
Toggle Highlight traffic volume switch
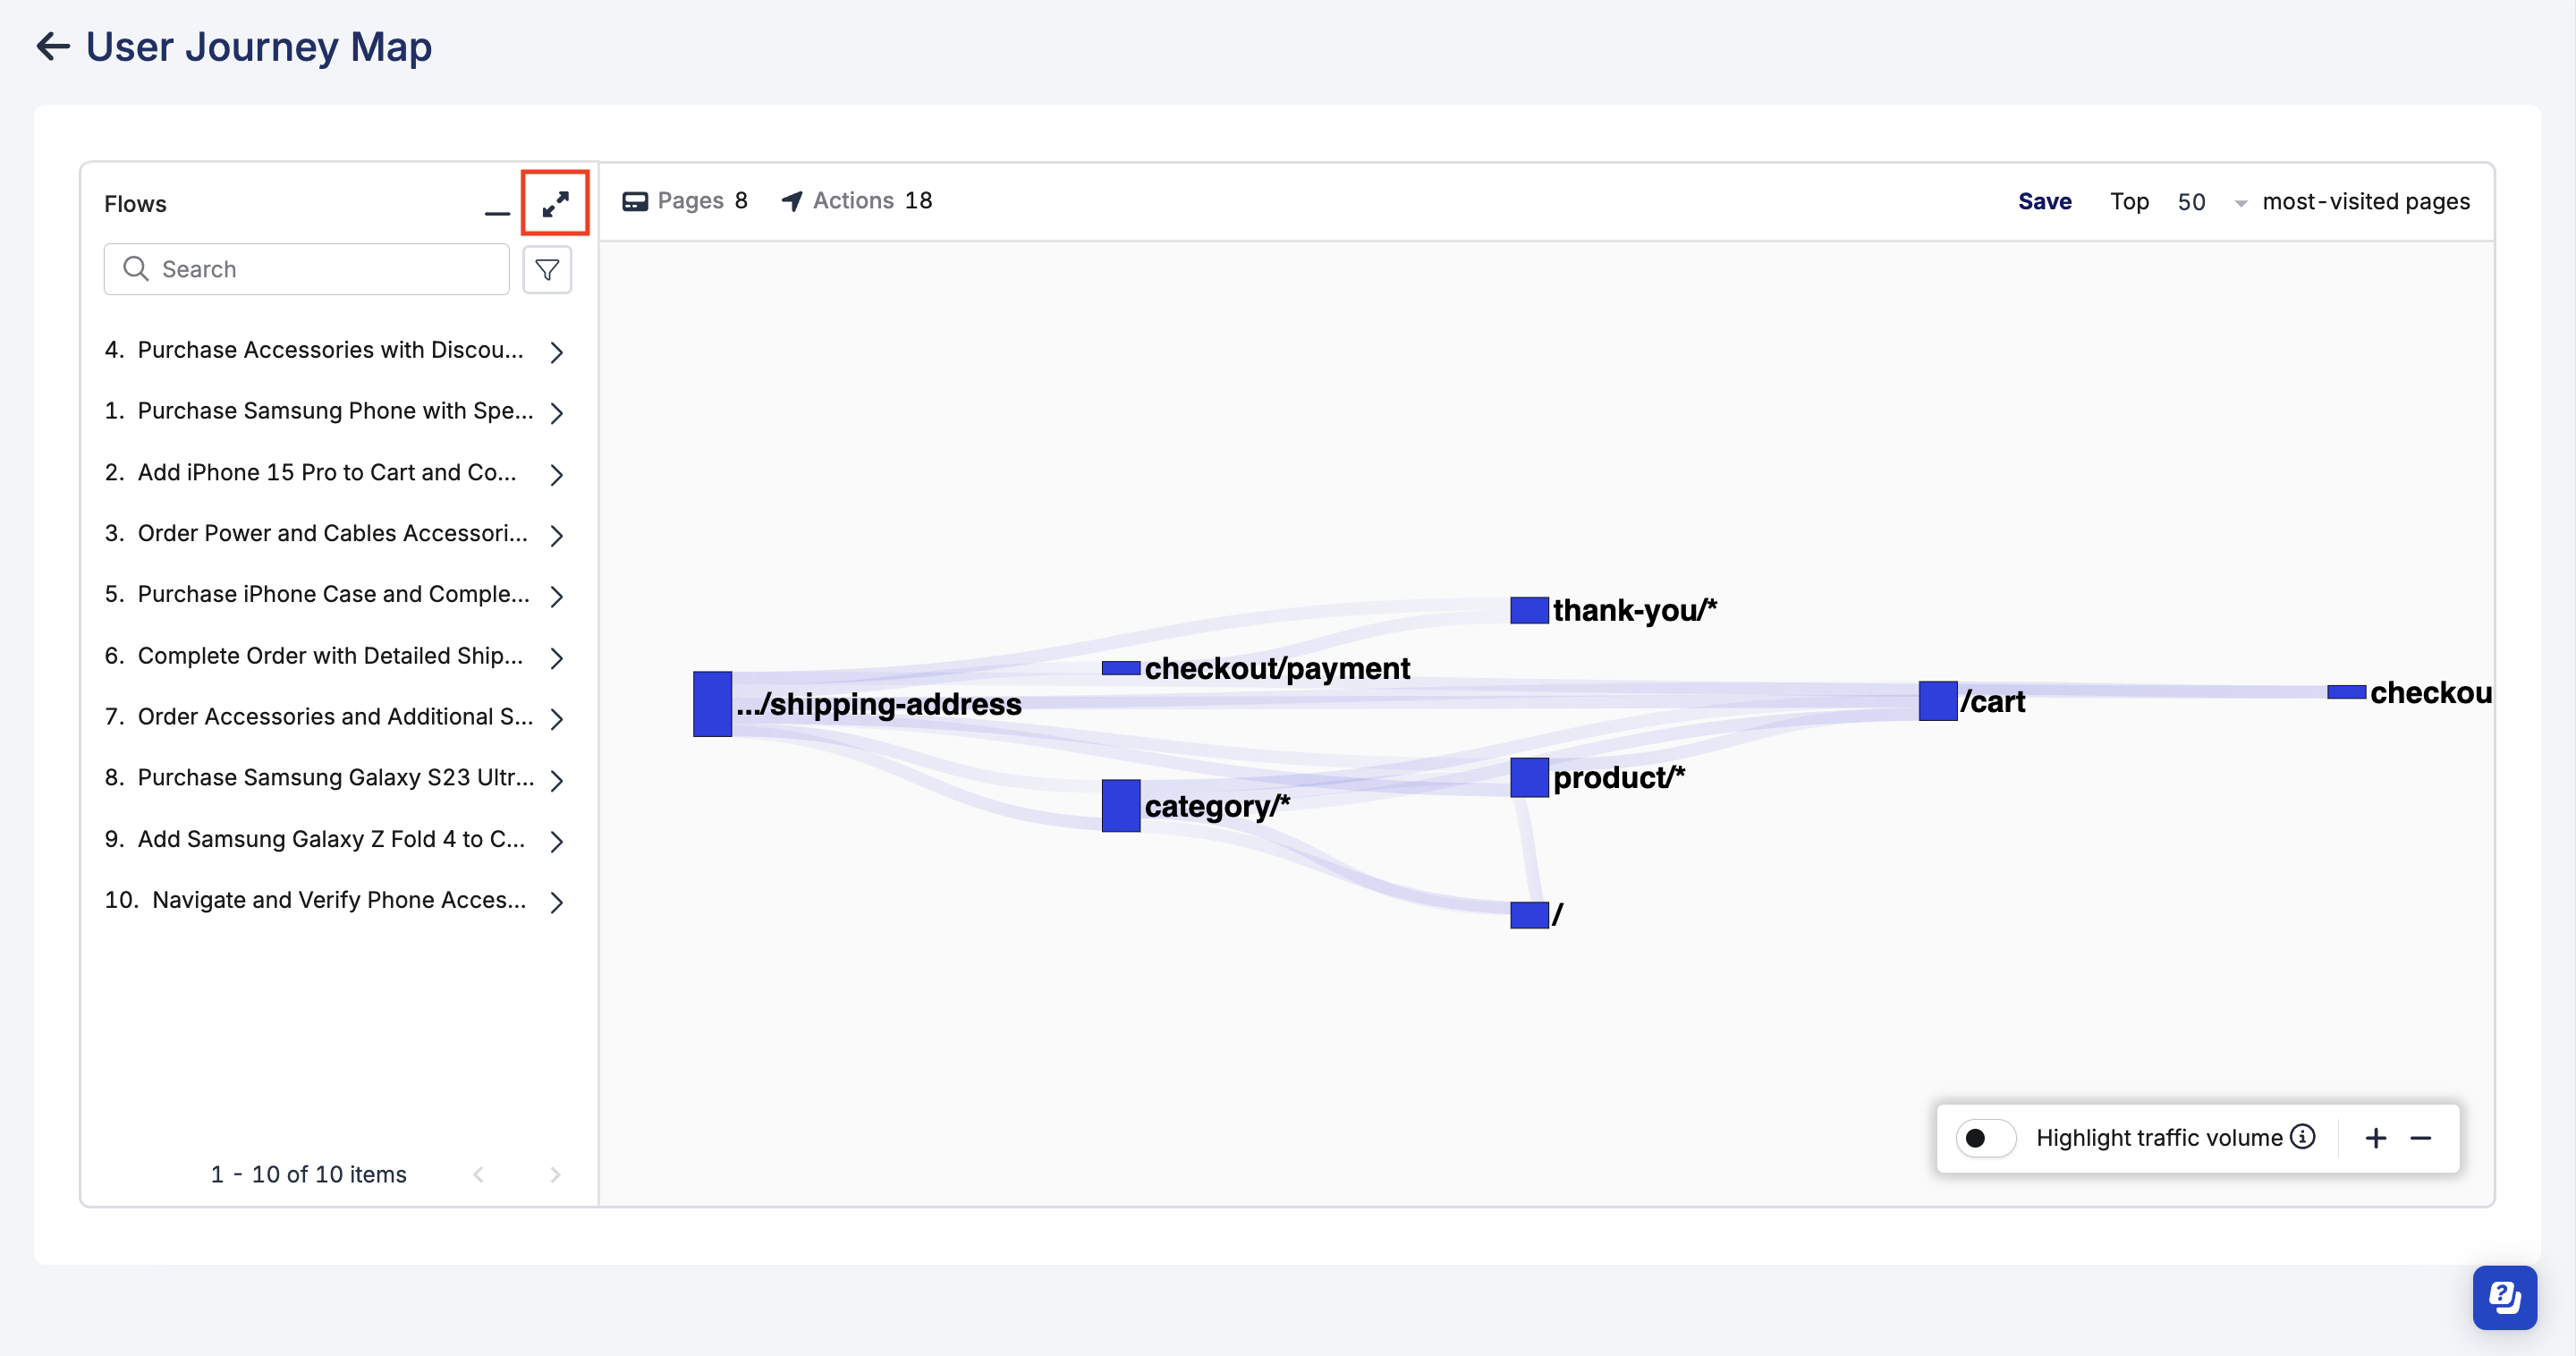[x=1985, y=1138]
